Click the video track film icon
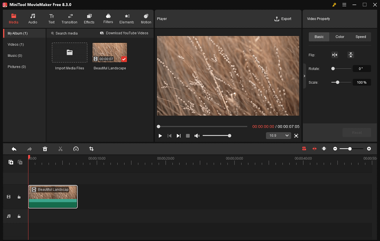Screen dimensions: 380x241 [8, 197]
